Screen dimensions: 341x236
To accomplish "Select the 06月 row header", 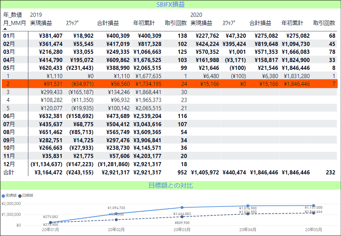I will coord(9,116).
